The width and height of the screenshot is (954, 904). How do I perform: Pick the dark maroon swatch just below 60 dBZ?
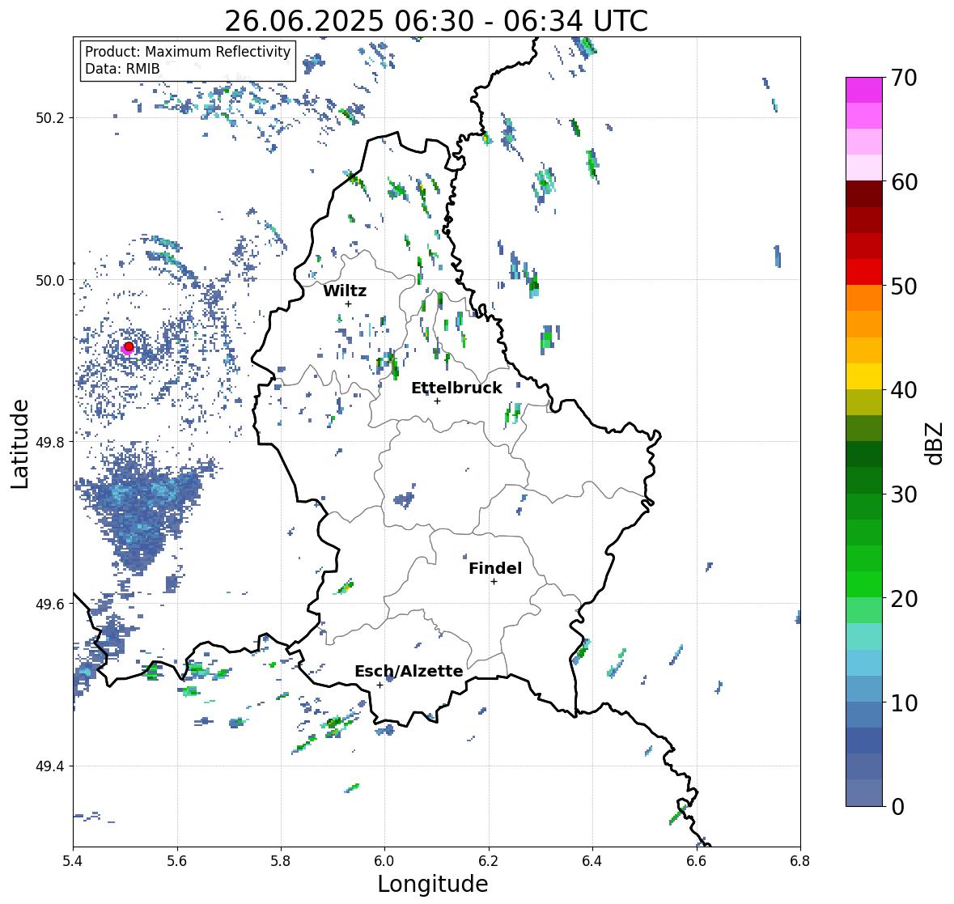coord(864,194)
